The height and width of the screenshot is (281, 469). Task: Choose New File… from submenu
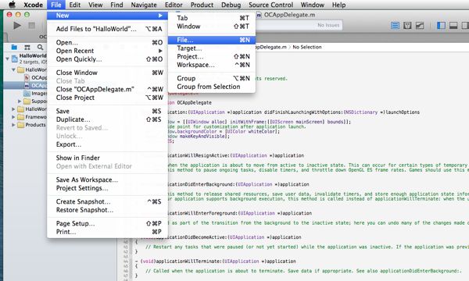[x=212, y=40]
